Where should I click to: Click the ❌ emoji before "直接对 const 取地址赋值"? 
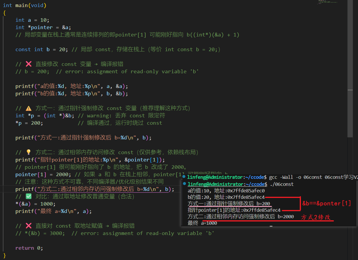point(29,226)
